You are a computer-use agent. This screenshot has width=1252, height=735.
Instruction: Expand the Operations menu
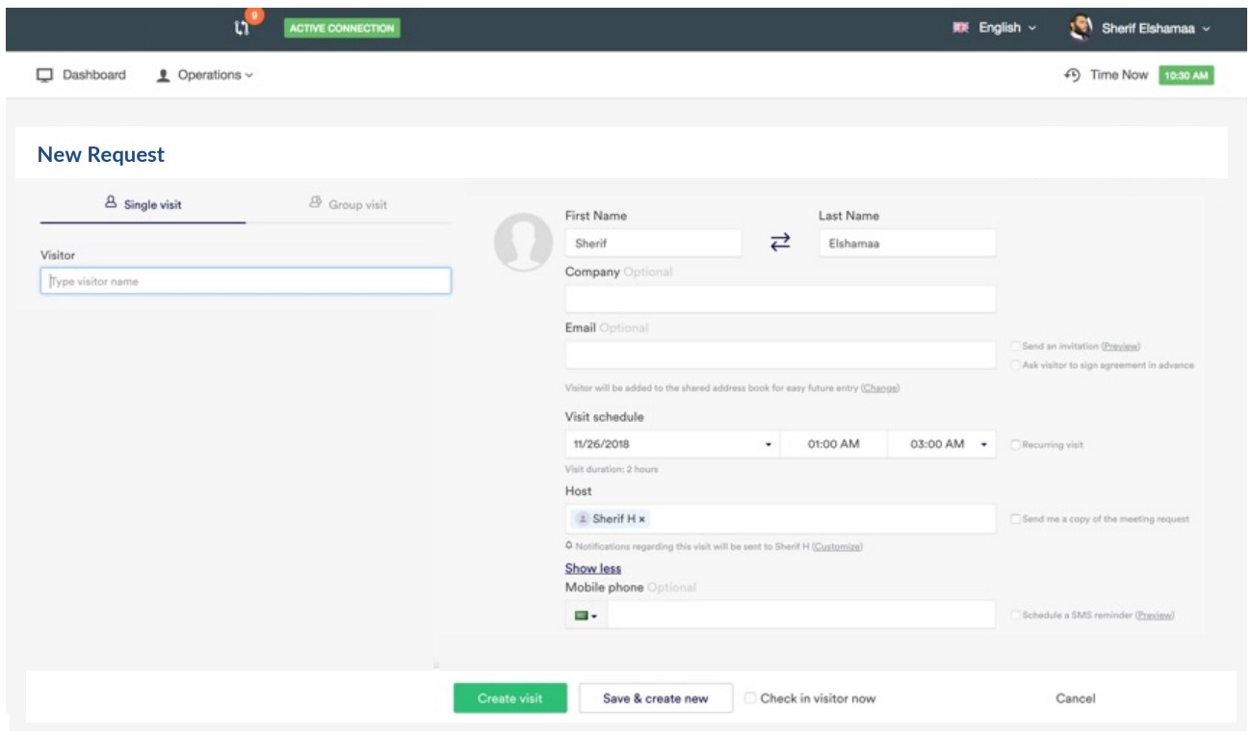205,76
